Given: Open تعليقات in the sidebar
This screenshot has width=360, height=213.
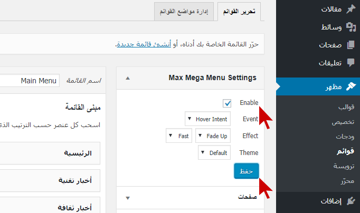Looking at the screenshot, I should coord(330,63).
